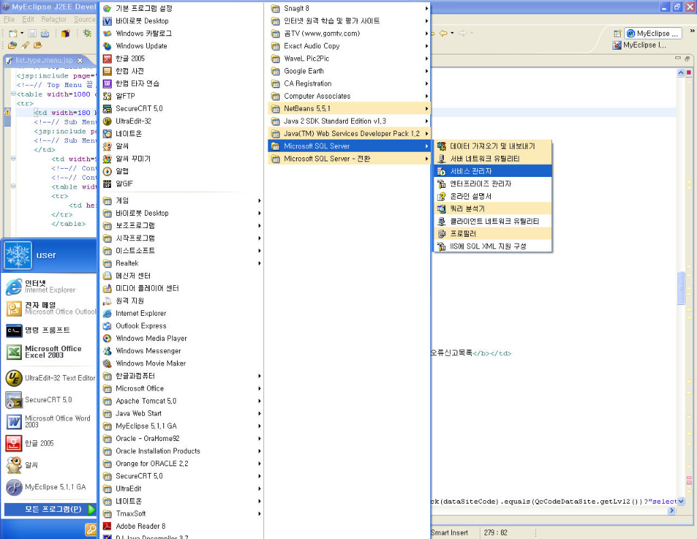Expand the NetBeans 5.5.1 submenu

349,108
